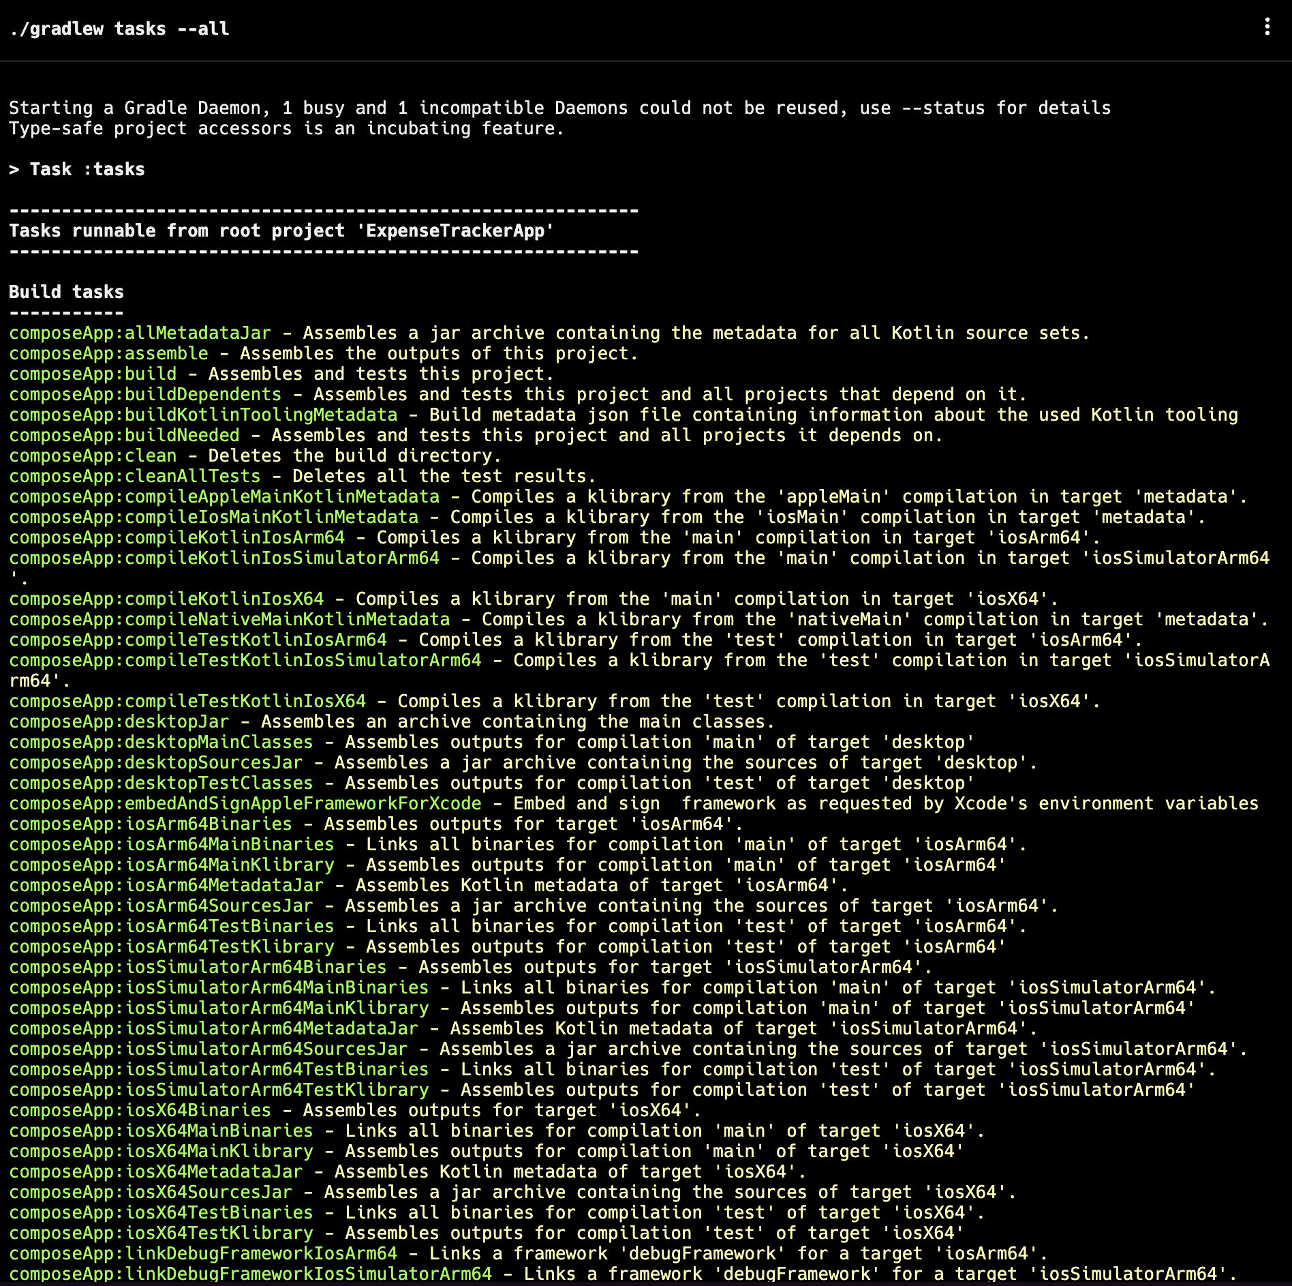Viewport: 1292px width, 1286px height.
Task: Click the composeApp:clean task name
Action: [93, 455]
